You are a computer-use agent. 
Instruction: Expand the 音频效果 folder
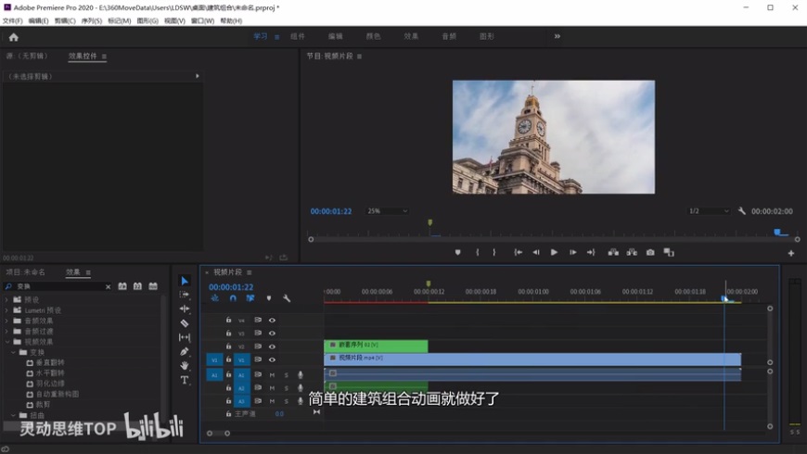tap(6, 321)
